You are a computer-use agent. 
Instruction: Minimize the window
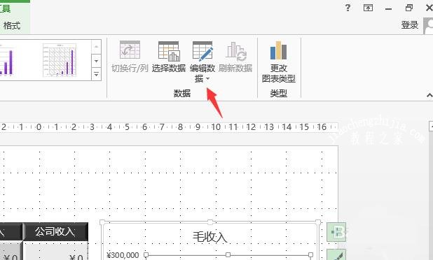[388, 8]
